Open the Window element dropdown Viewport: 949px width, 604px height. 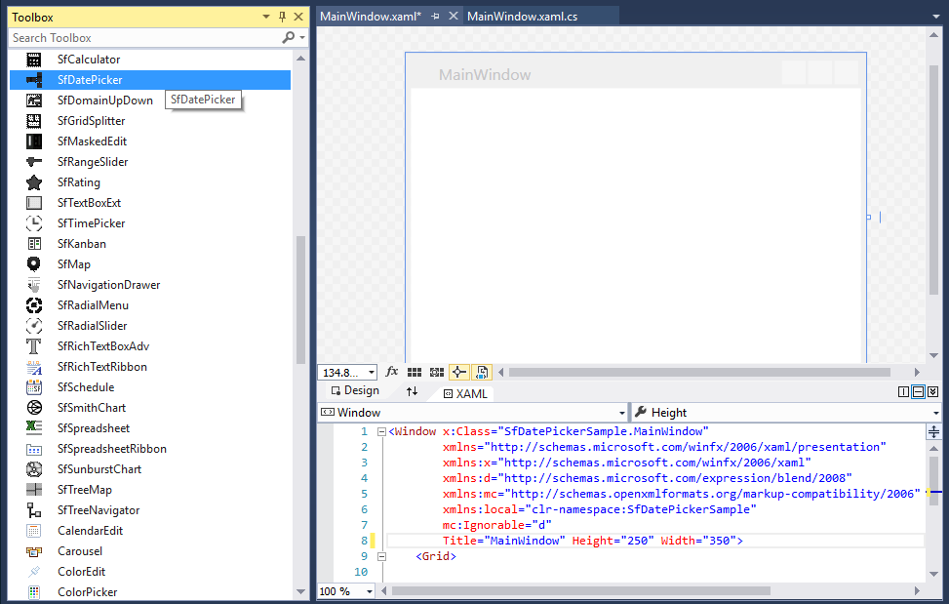(620, 413)
